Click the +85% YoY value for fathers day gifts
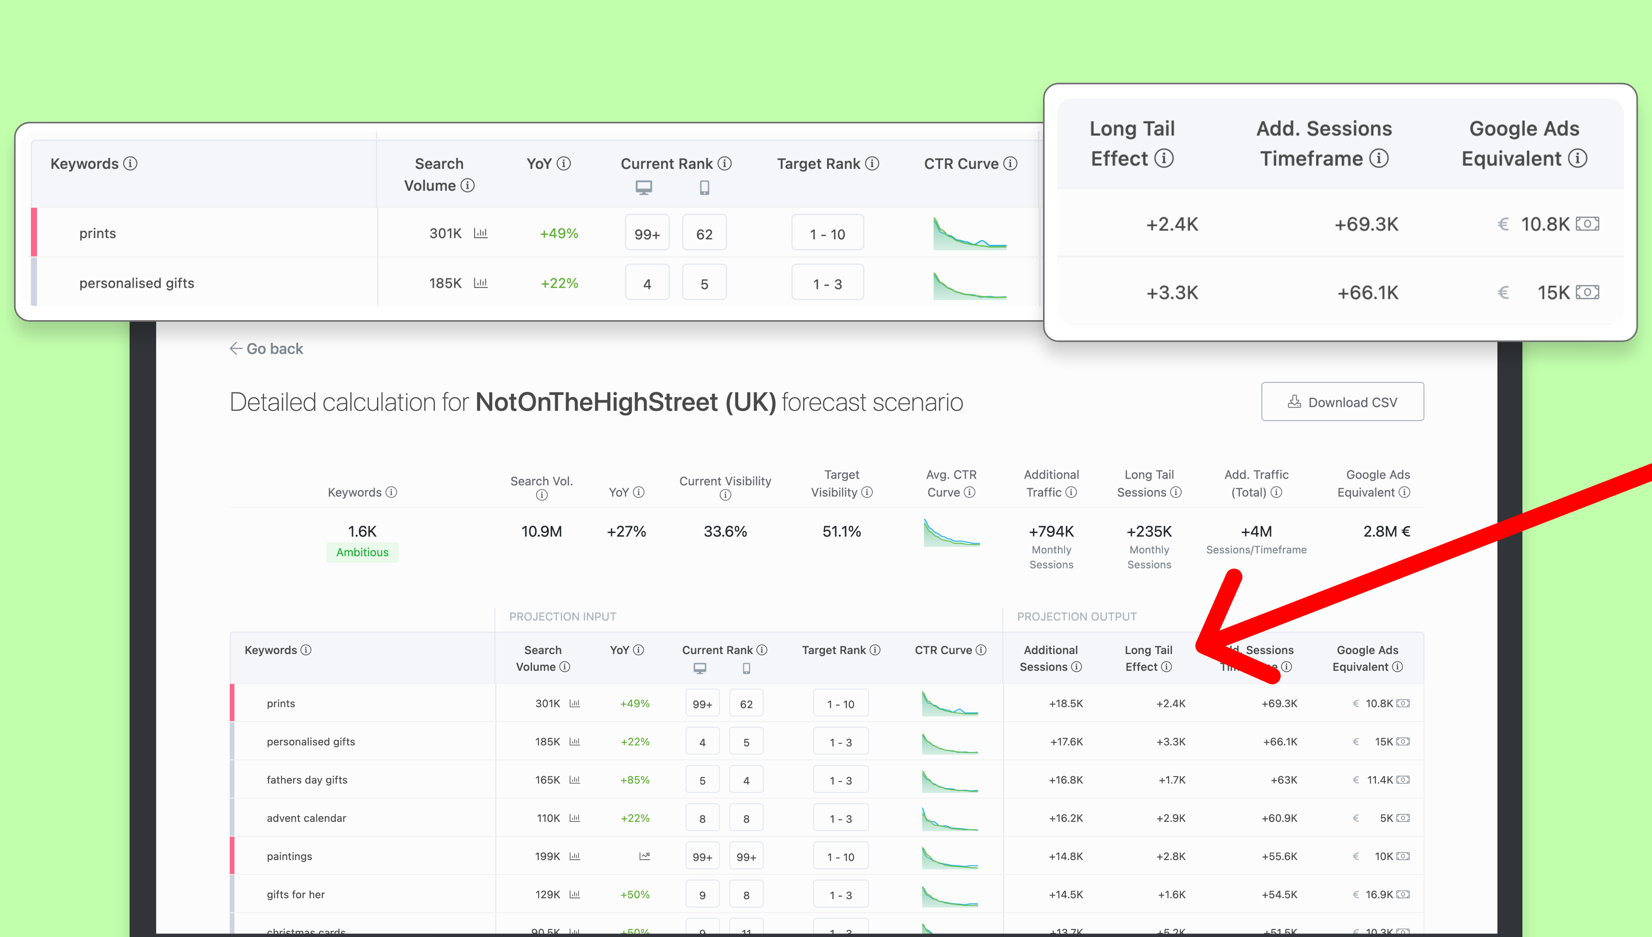The height and width of the screenshot is (937, 1652). [634, 779]
